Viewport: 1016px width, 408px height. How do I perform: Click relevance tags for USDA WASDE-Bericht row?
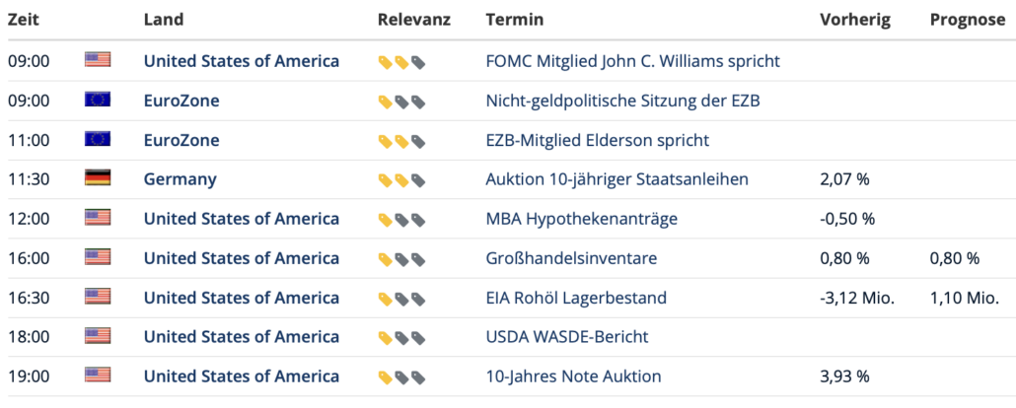tap(401, 338)
